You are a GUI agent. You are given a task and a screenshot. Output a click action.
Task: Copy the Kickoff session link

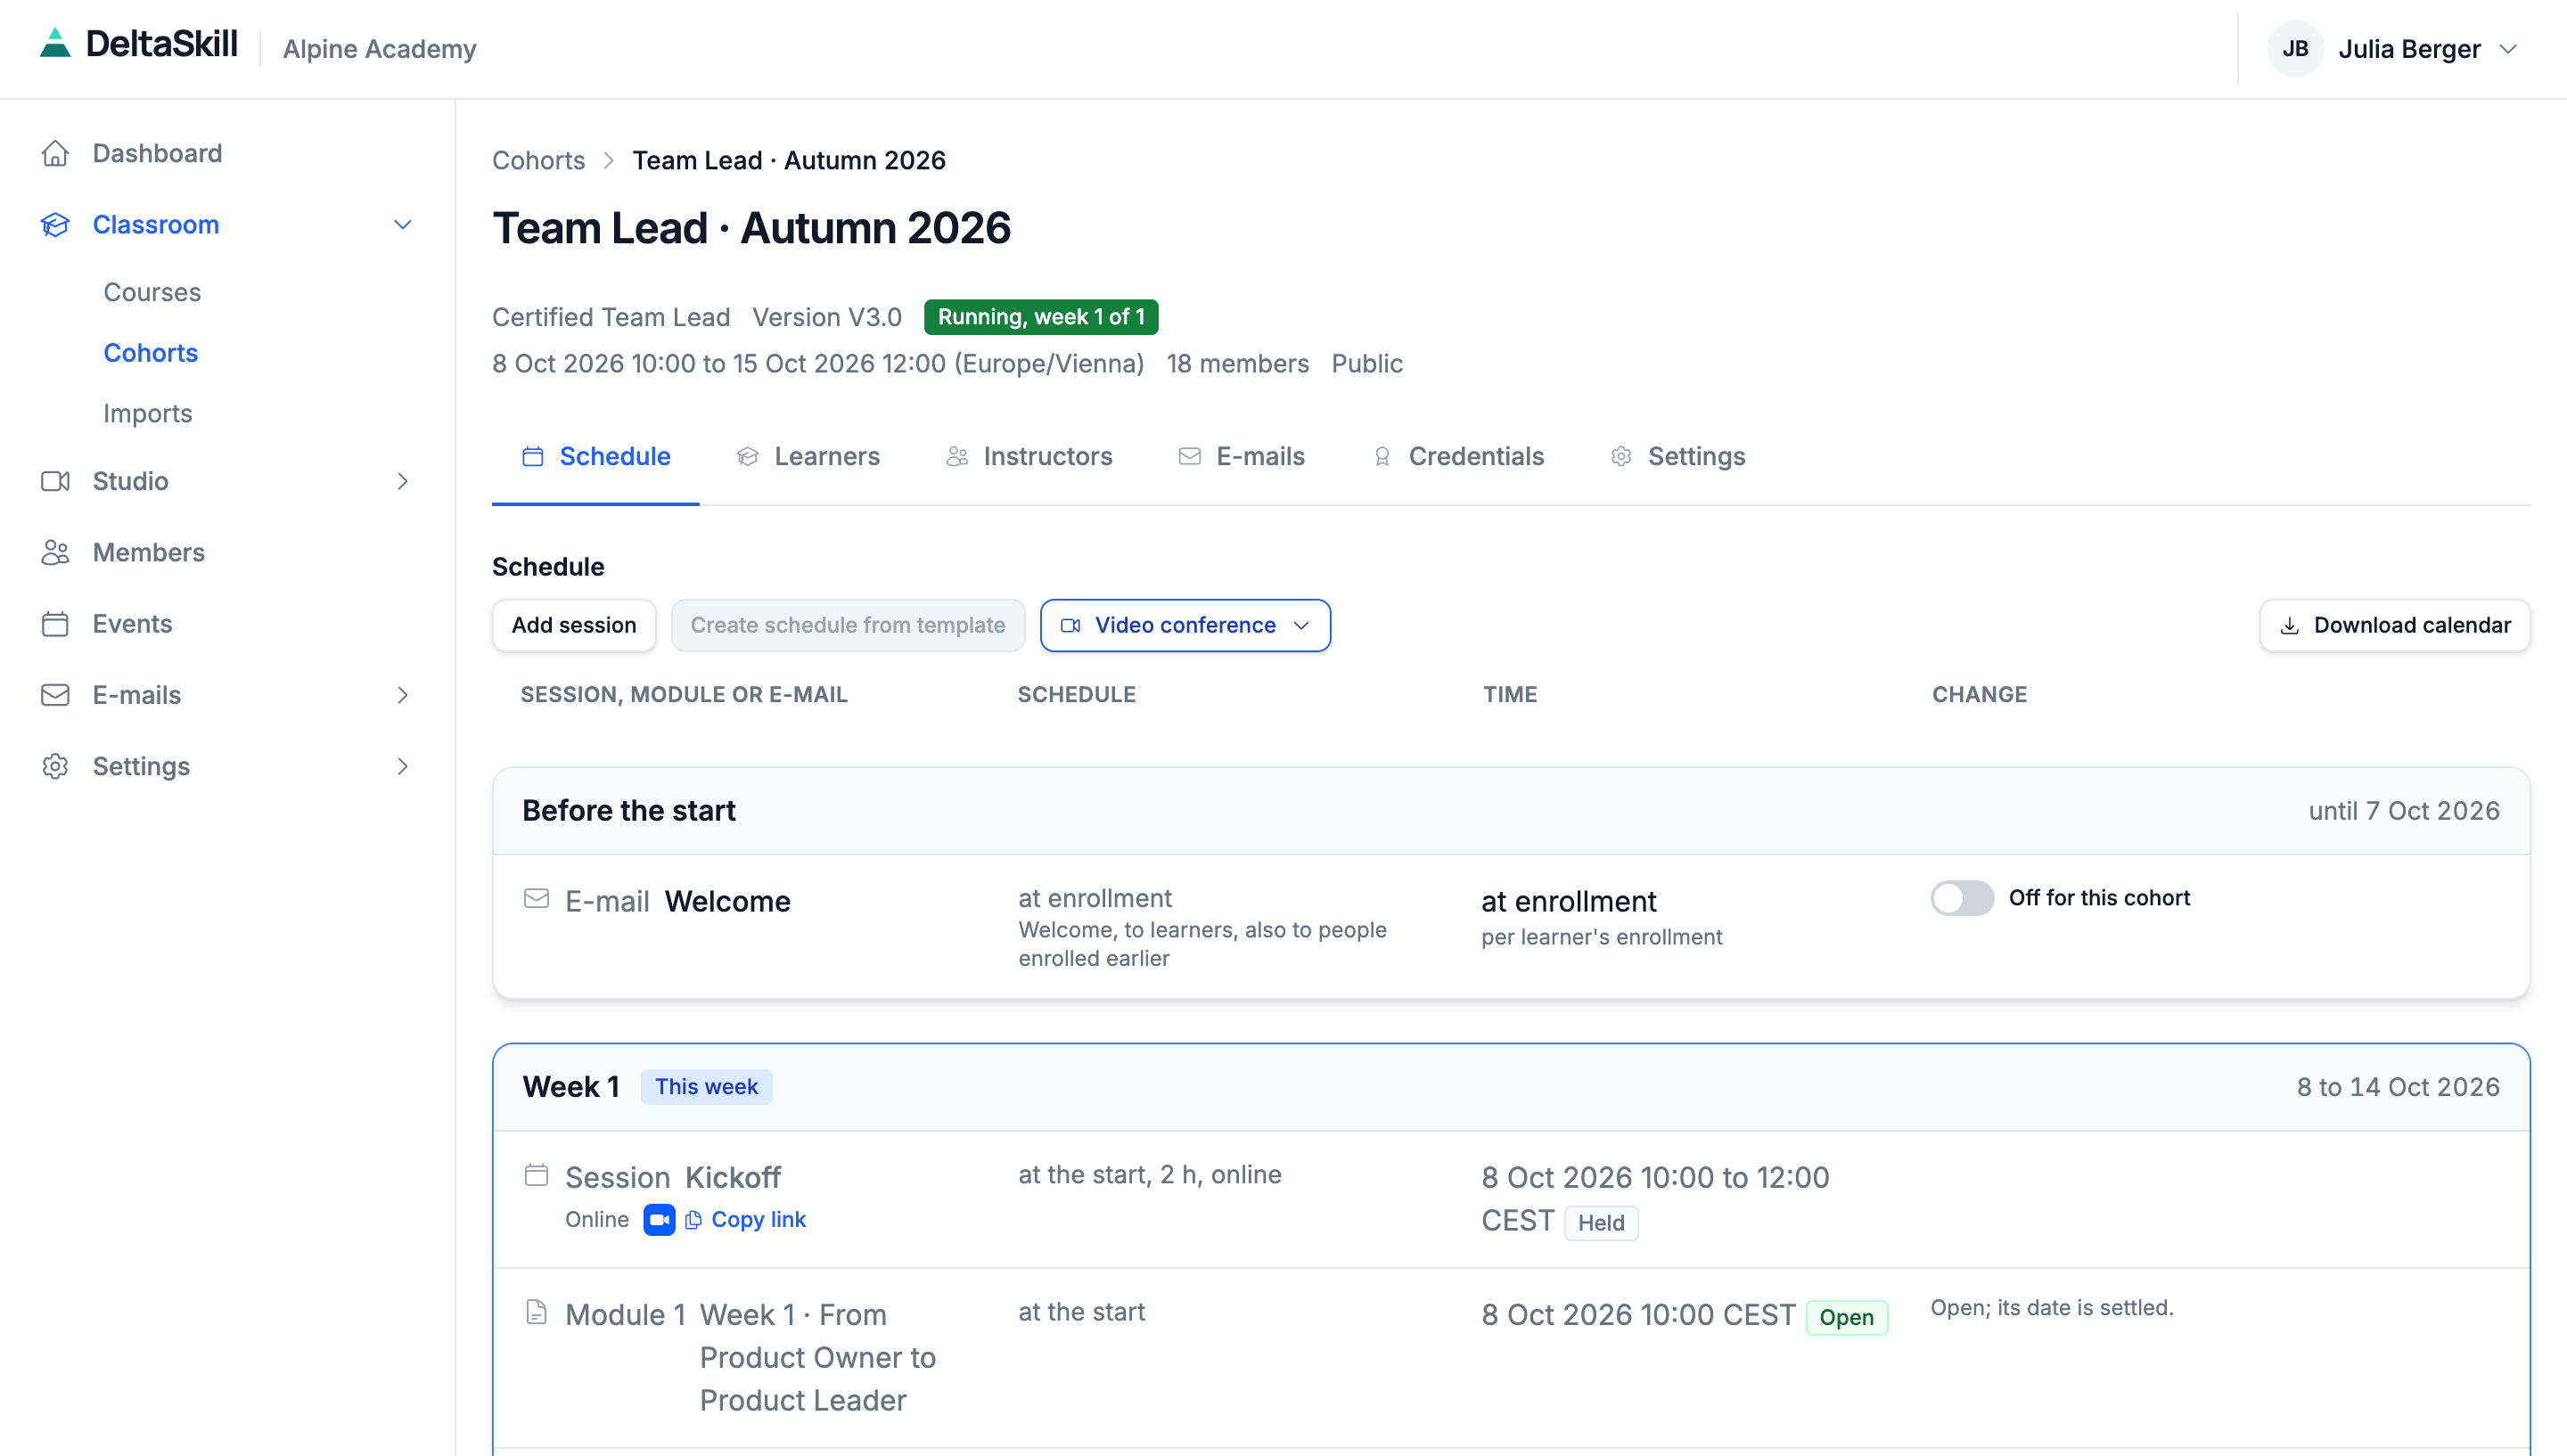(x=746, y=1219)
